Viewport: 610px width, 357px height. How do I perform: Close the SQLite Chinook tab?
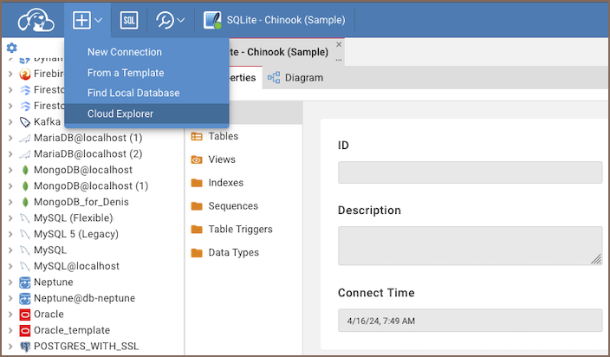339,44
